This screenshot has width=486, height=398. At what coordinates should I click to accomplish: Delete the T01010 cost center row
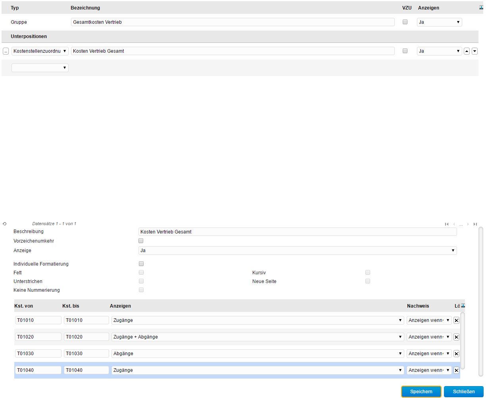coord(456,320)
